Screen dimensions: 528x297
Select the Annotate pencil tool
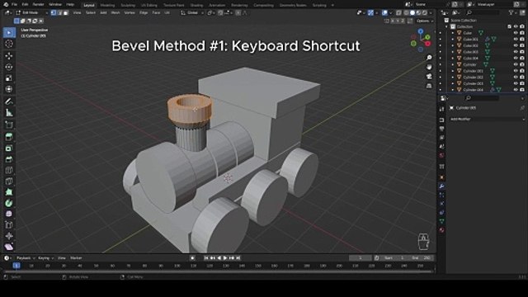click(x=9, y=101)
